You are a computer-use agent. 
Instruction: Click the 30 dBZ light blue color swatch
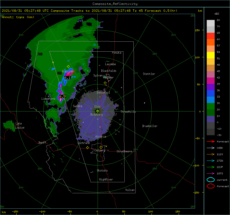coord(211,100)
